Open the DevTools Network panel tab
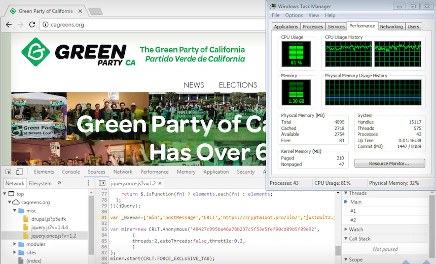The width and height of the screenshot is (436, 264). pyautogui.click(x=123, y=172)
